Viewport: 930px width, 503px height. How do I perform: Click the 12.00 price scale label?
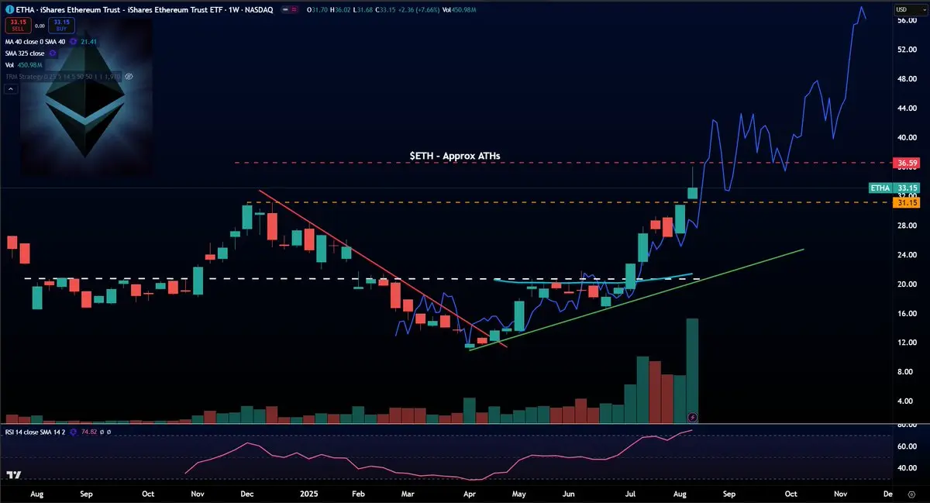click(x=906, y=343)
